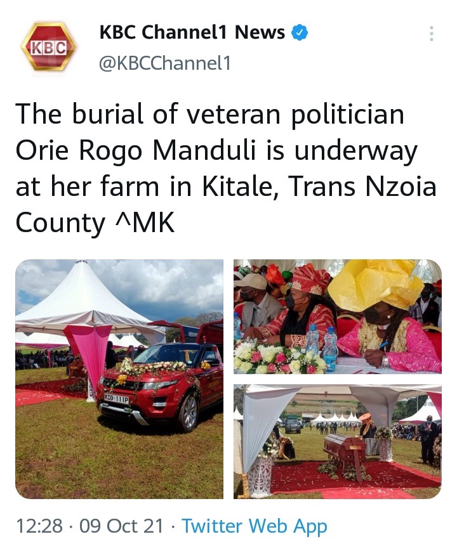Click the 09 Oct 21 date text
The image size is (457, 546).
[121, 526]
